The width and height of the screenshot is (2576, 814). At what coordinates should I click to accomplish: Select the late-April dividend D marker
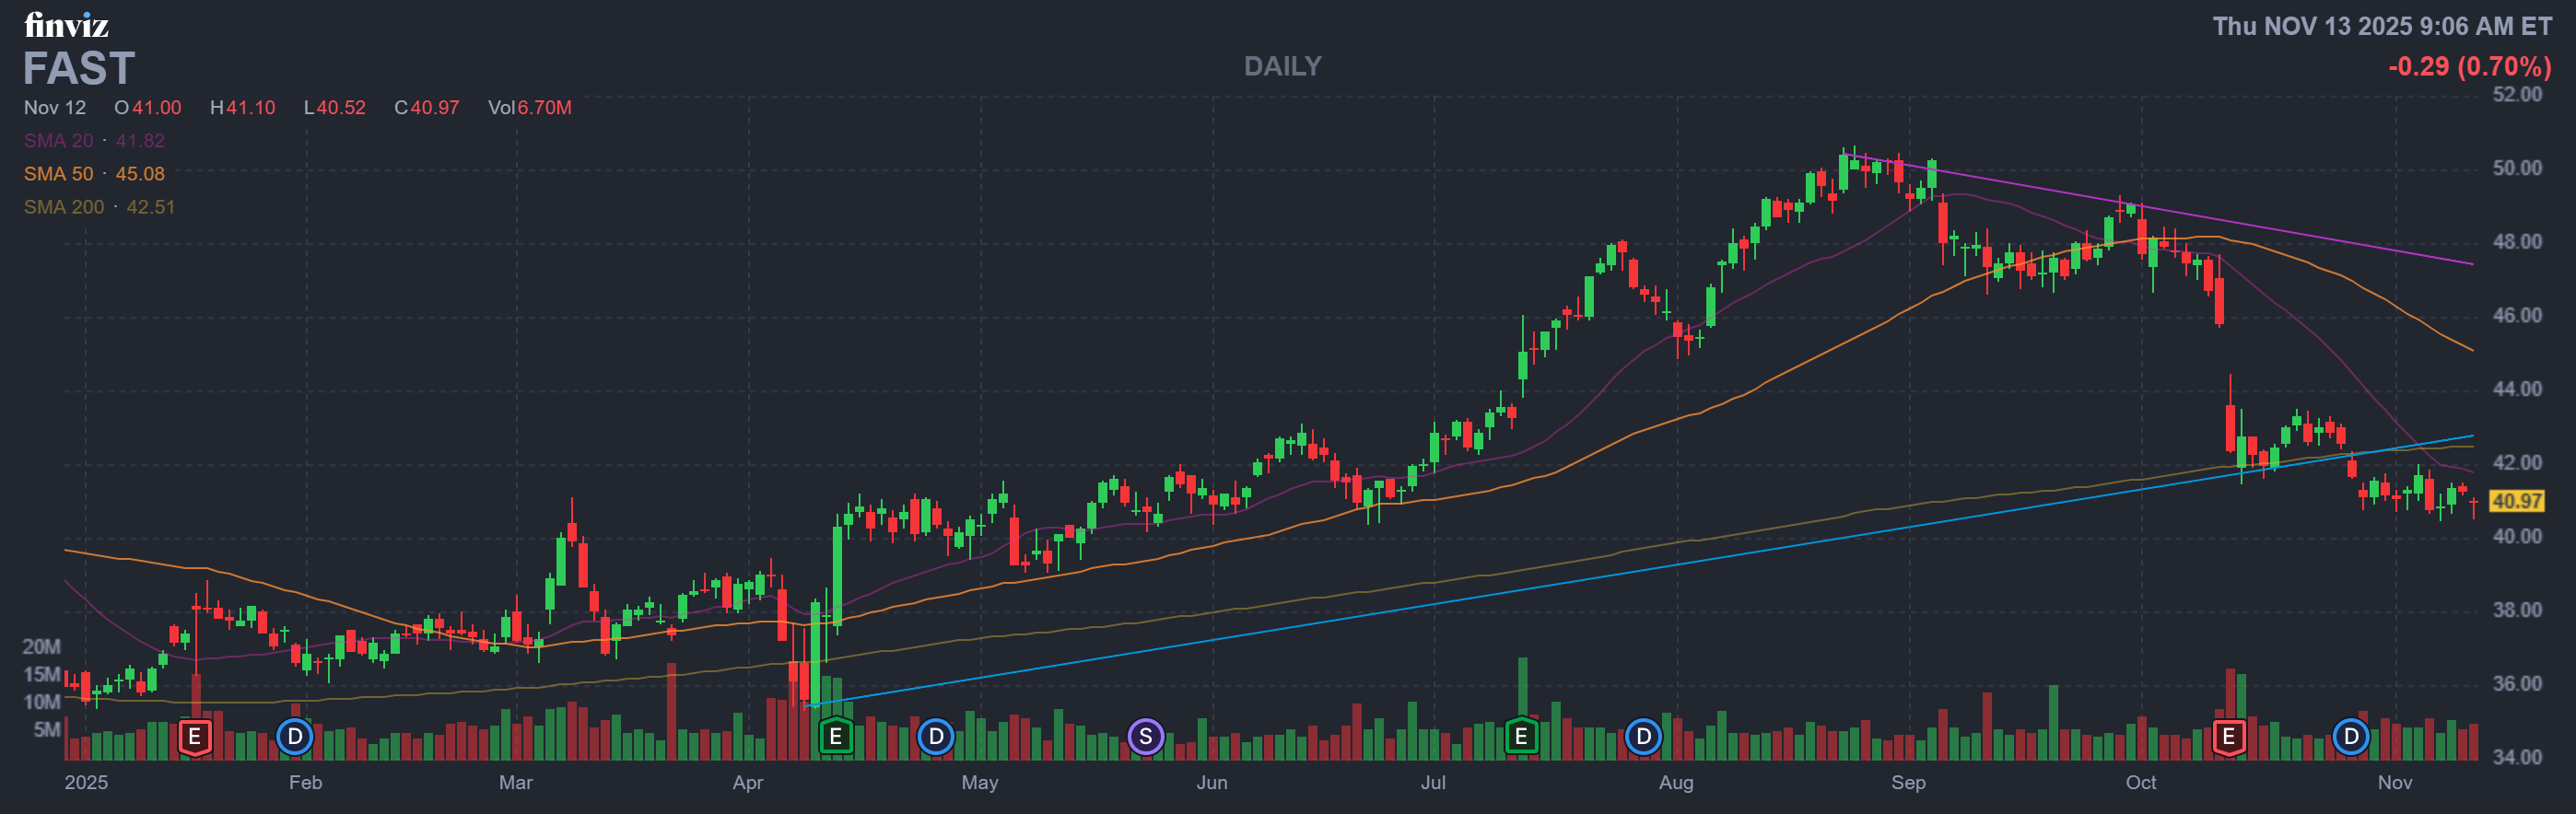coord(935,738)
